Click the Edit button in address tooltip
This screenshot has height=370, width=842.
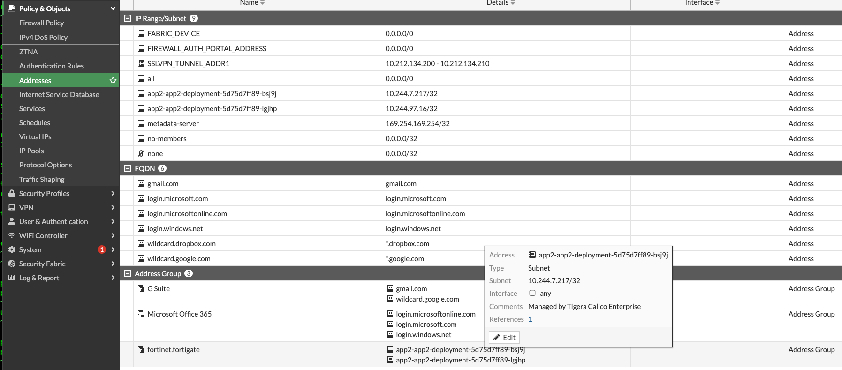click(x=504, y=337)
